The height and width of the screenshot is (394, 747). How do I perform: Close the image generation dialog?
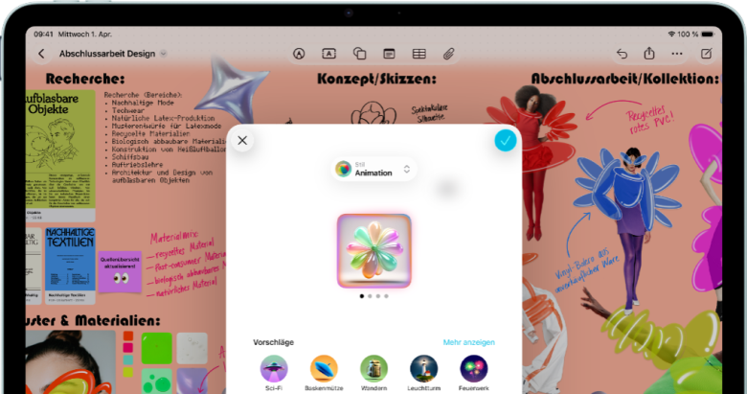(x=242, y=141)
